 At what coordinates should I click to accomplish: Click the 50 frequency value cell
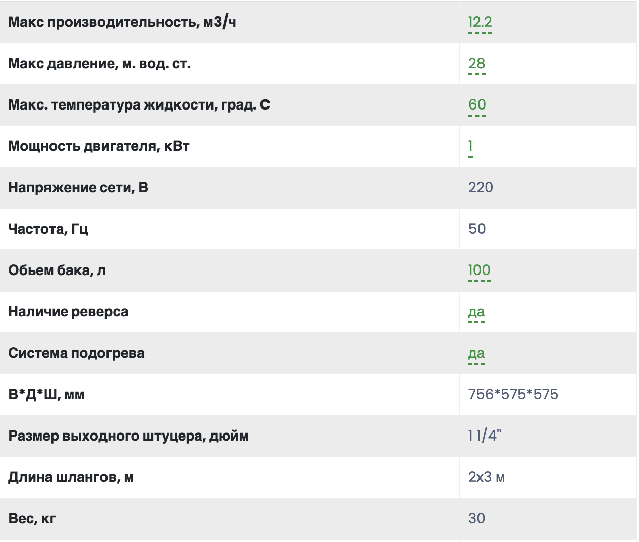pos(477,229)
